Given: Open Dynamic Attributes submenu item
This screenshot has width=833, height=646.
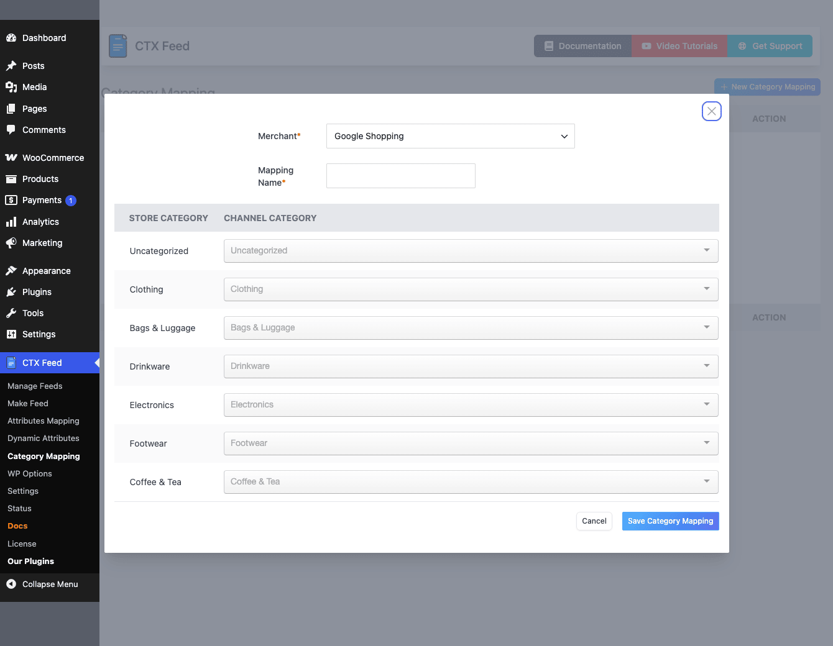Looking at the screenshot, I should coord(44,438).
